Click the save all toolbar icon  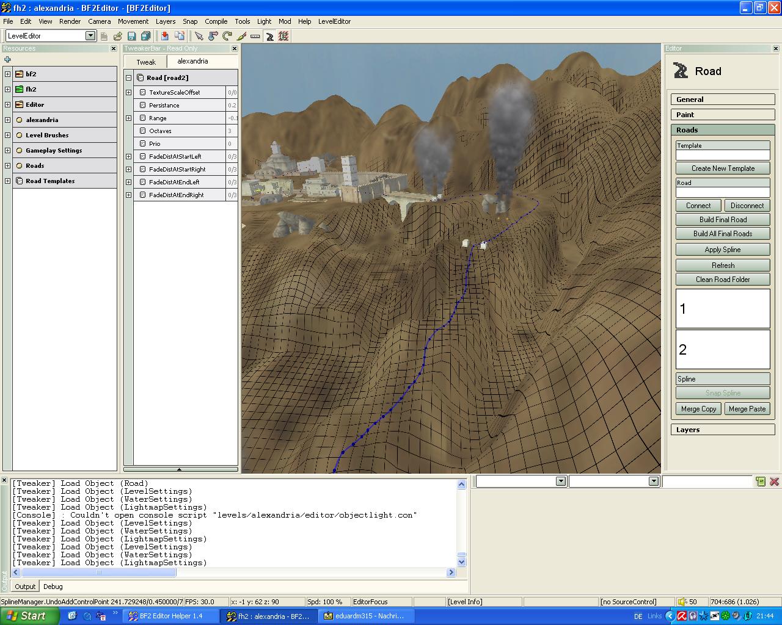[x=145, y=36]
